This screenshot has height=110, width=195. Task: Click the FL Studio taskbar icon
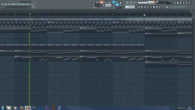click(28, 108)
